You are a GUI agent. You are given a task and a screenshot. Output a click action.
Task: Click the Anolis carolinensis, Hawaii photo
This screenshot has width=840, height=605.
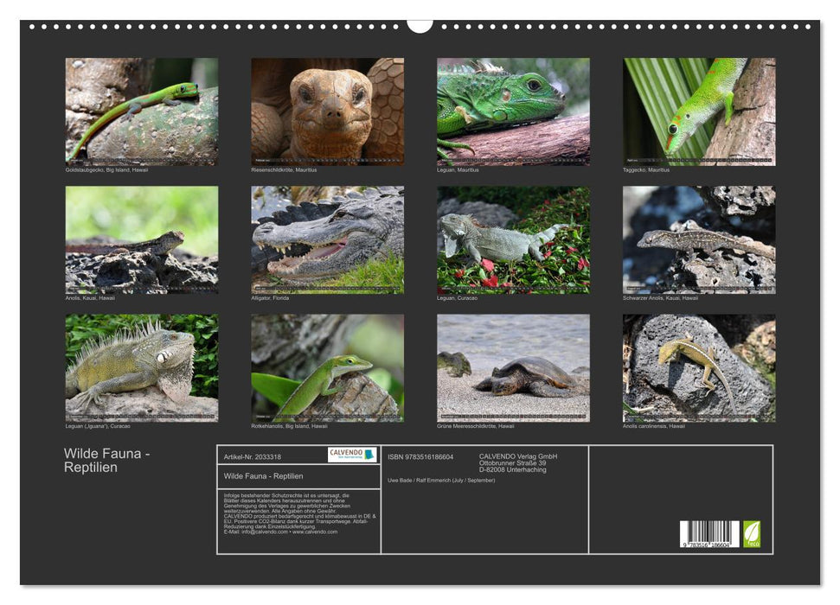click(x=699, y=367)
